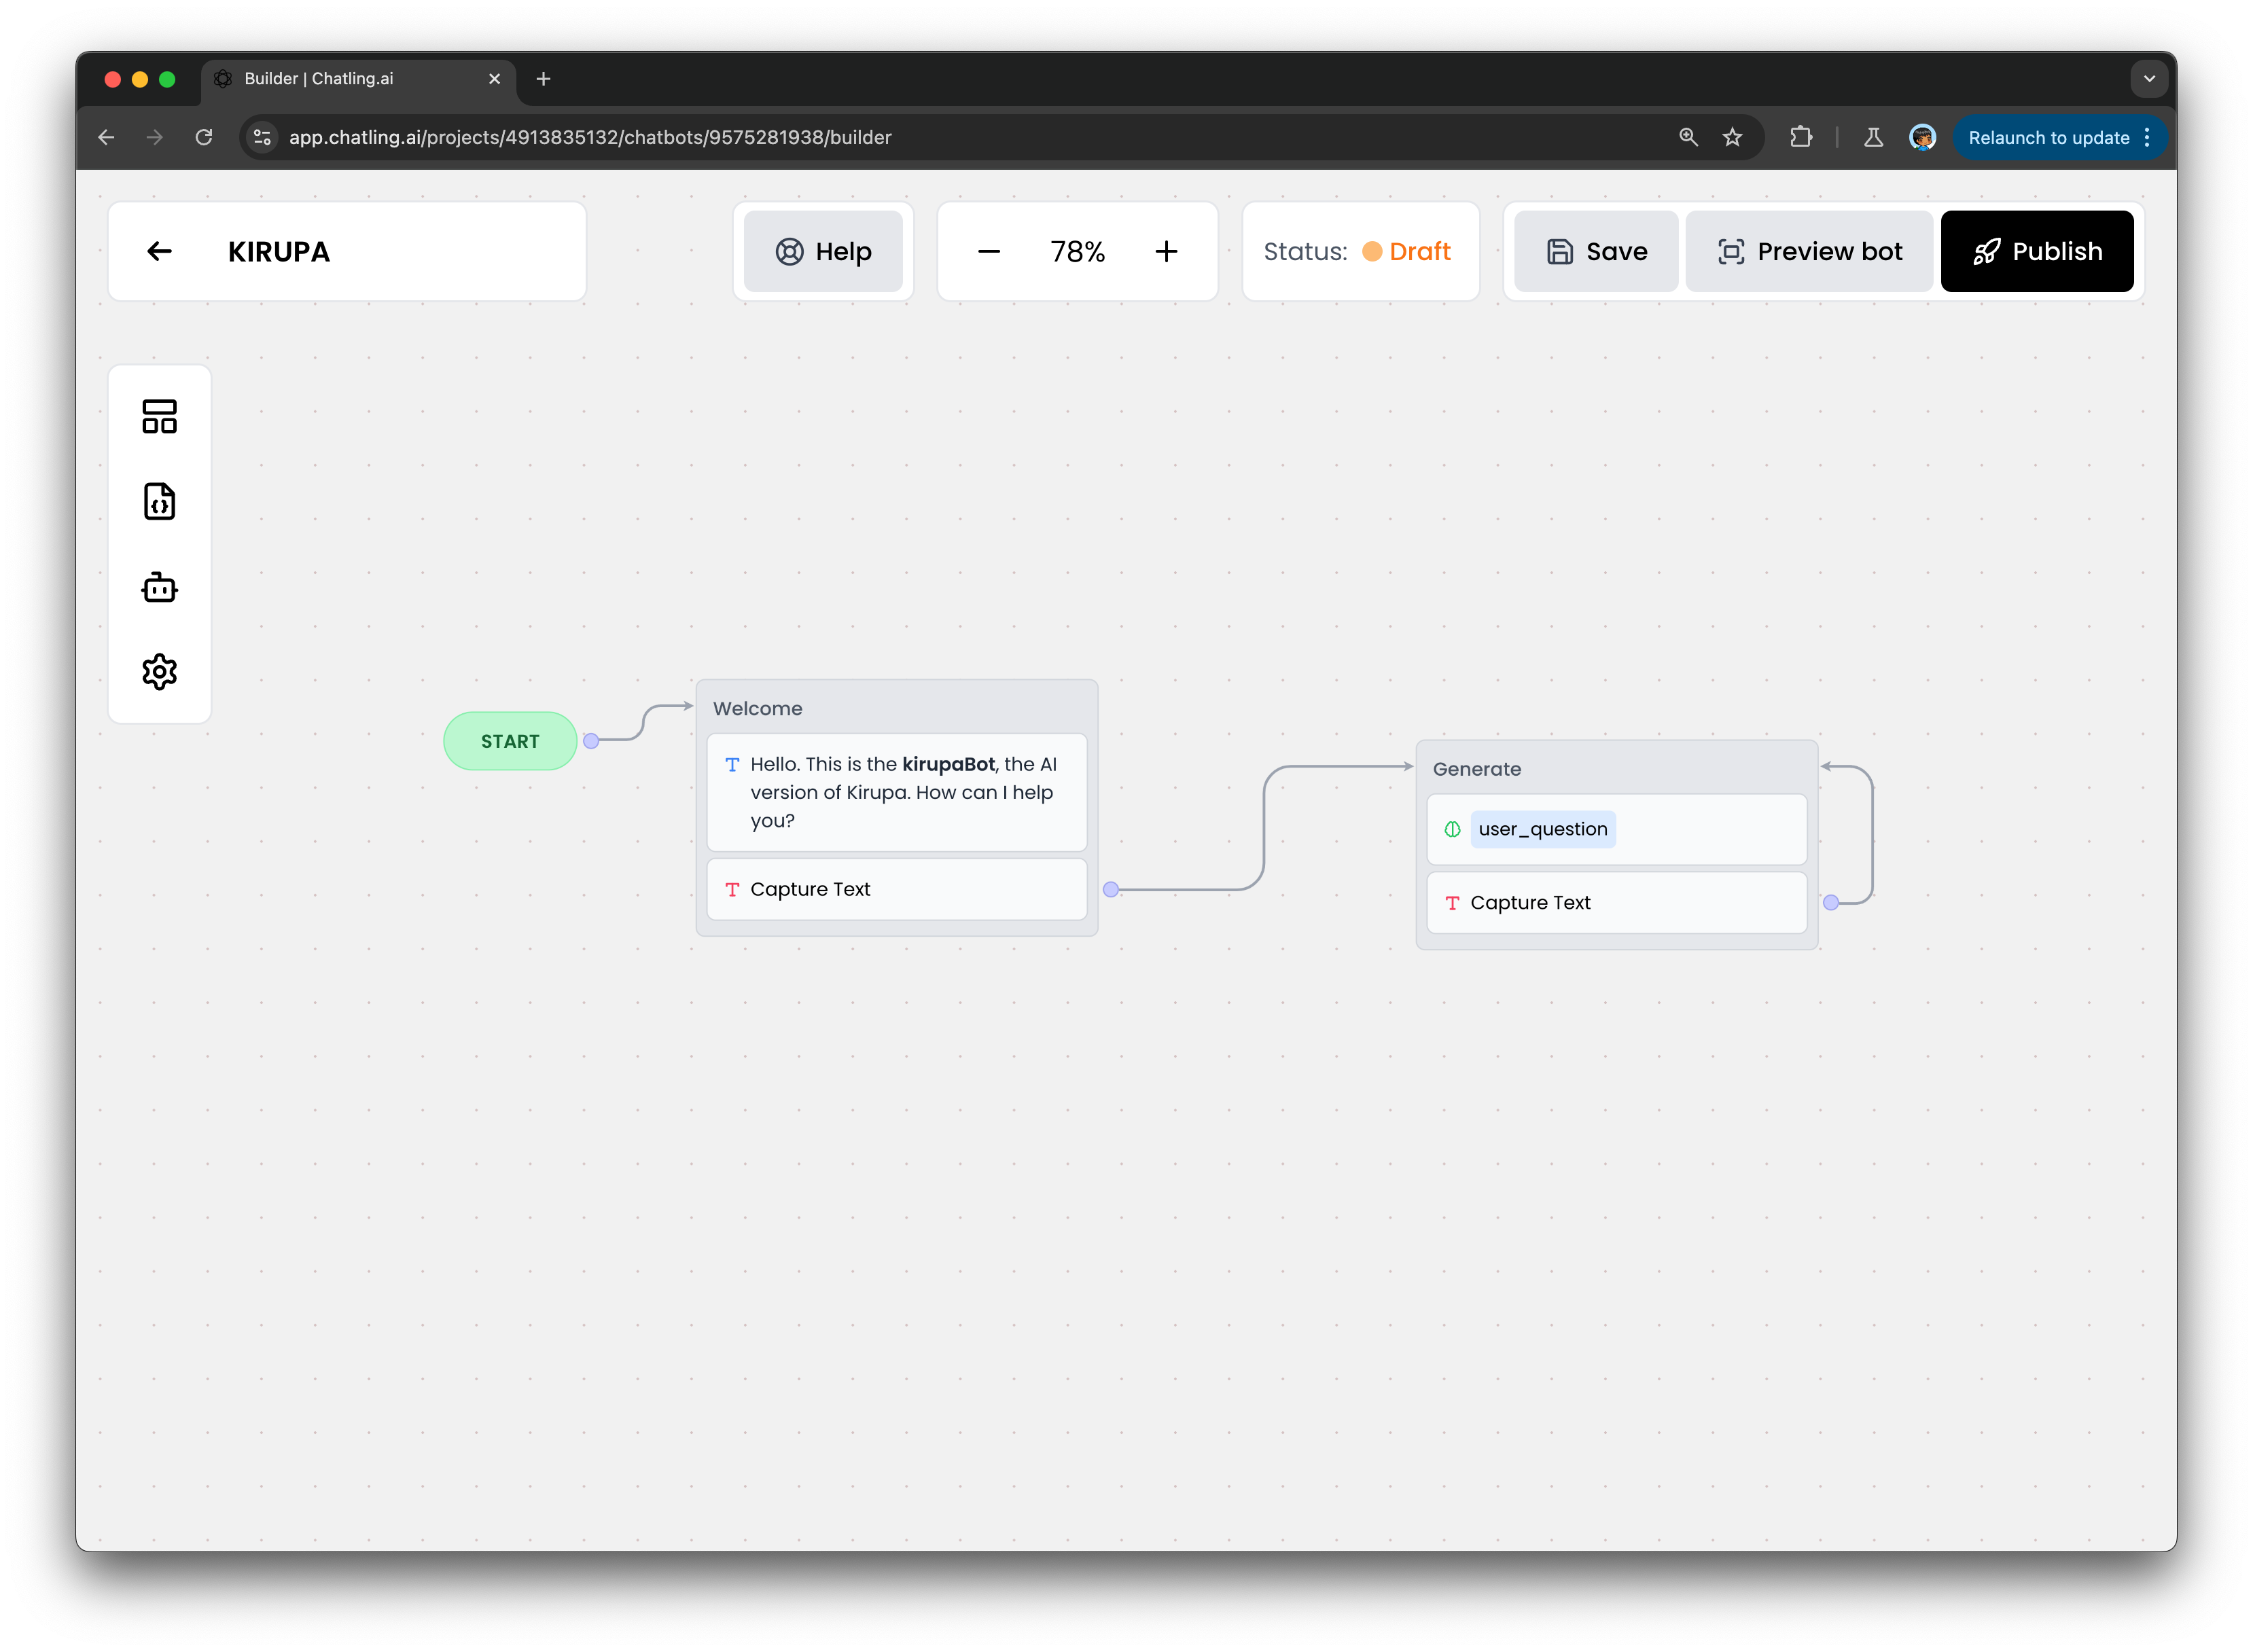Select the START node

tap(510, 741)
